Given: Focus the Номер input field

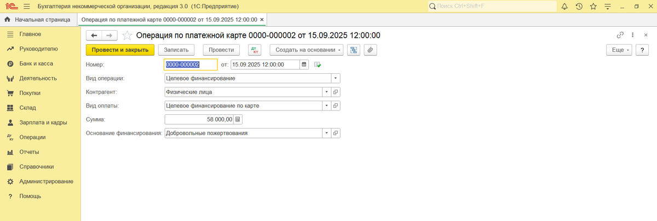Looking at the screenshot, I should [x=191, y=65].
